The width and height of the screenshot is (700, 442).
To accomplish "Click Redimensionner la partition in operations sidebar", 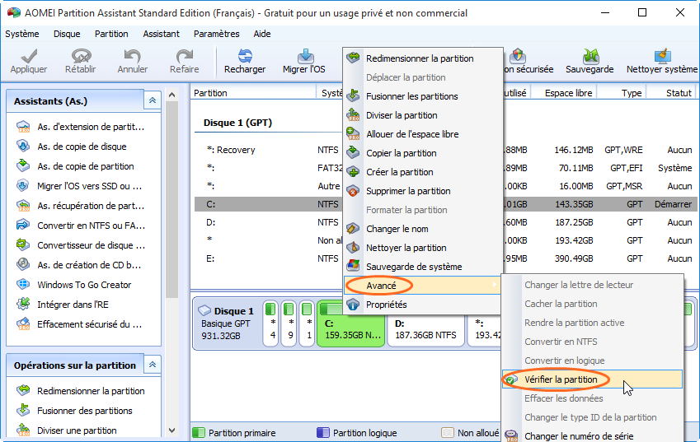I will tap(91, 391).
